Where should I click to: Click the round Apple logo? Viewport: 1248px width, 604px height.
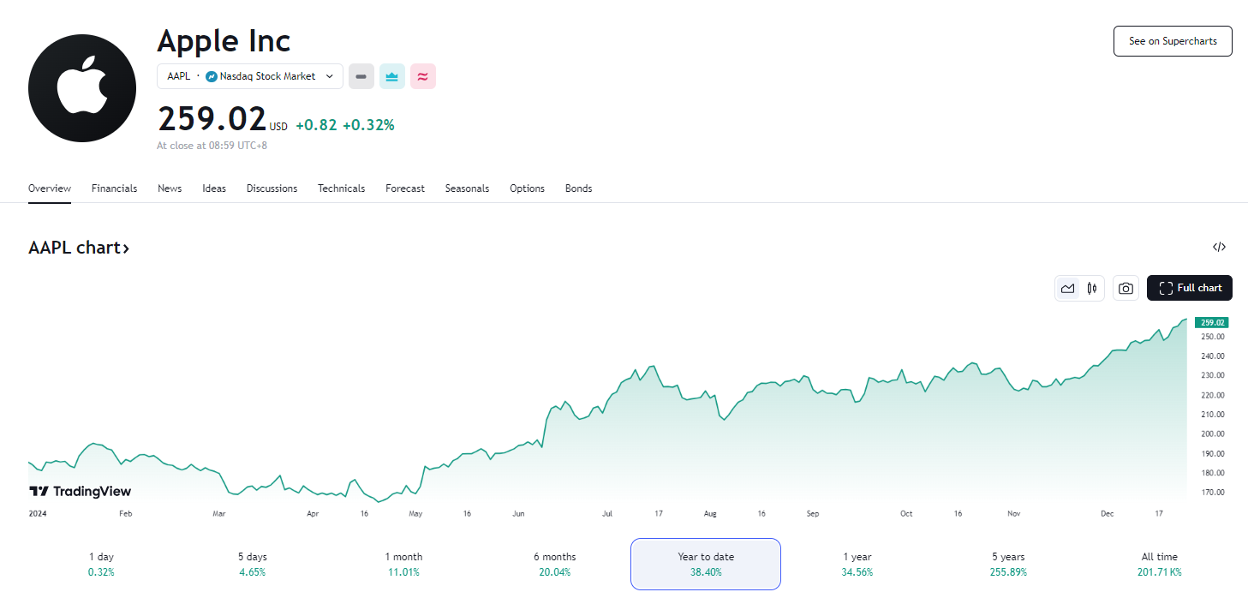coord(82,88)
